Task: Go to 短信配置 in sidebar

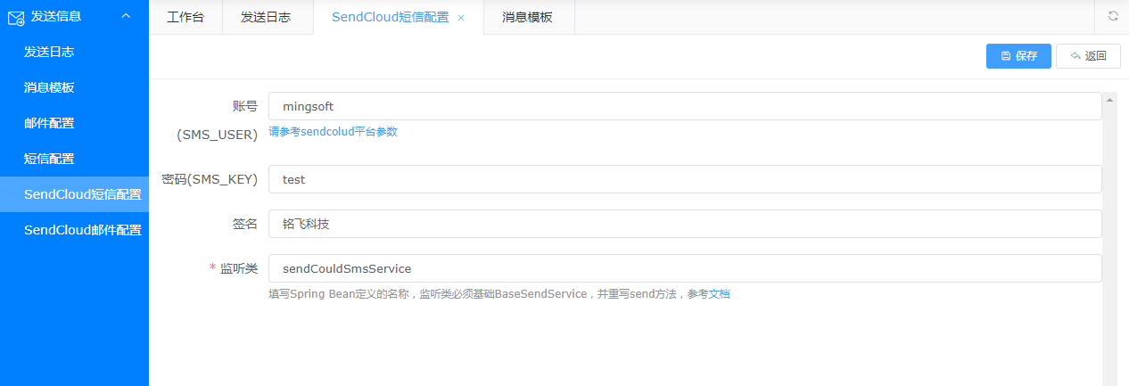Action: pos(49,159)
